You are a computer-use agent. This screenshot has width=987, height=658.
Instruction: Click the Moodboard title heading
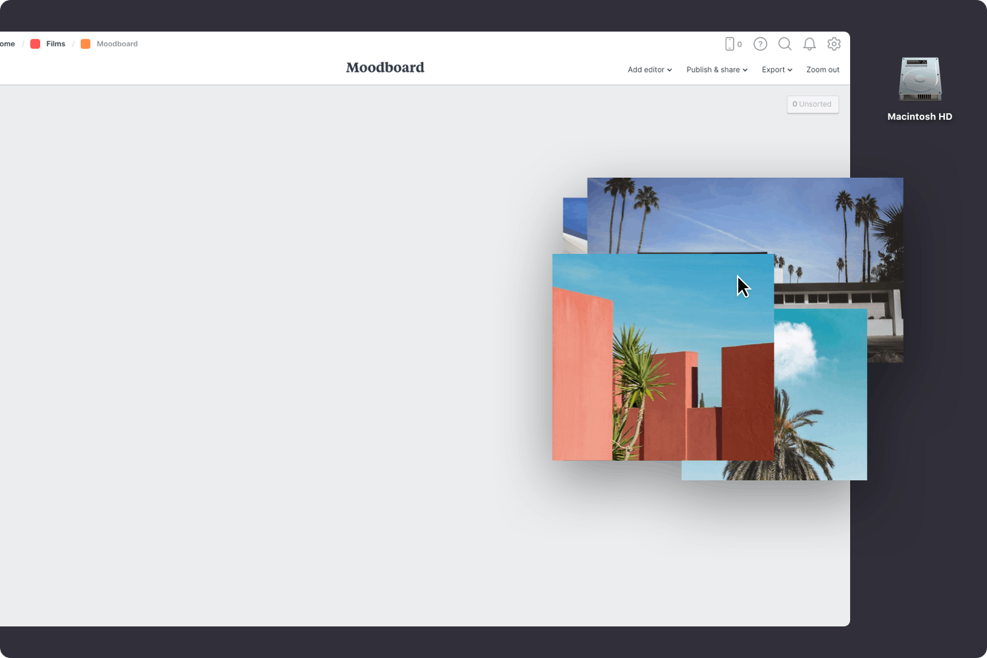pos(385,67)
